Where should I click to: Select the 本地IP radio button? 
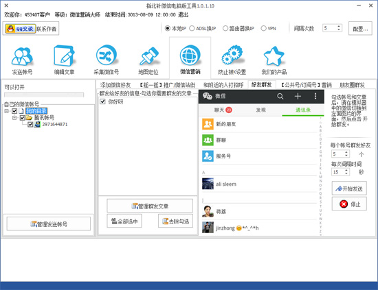(x=168, y=28)
